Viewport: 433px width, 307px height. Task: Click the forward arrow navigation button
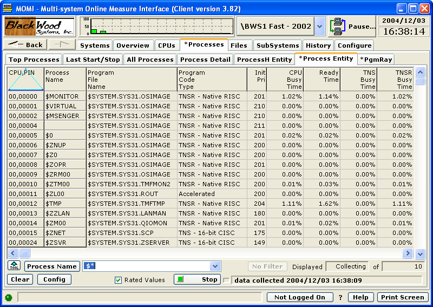62,45
